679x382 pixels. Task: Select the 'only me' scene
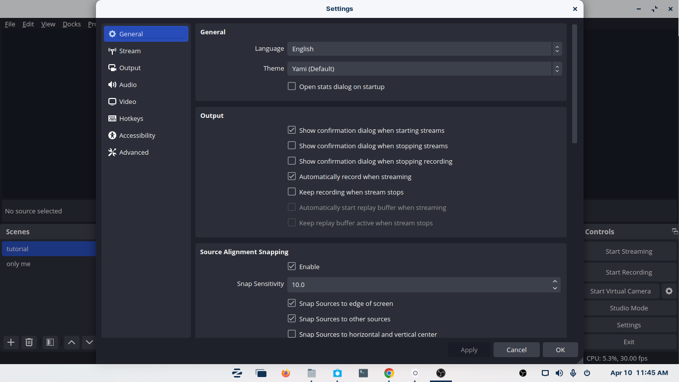tap(18, 264)
